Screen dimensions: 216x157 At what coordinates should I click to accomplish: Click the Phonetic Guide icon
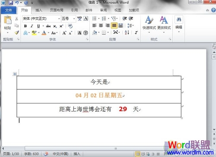pos(79,19)
